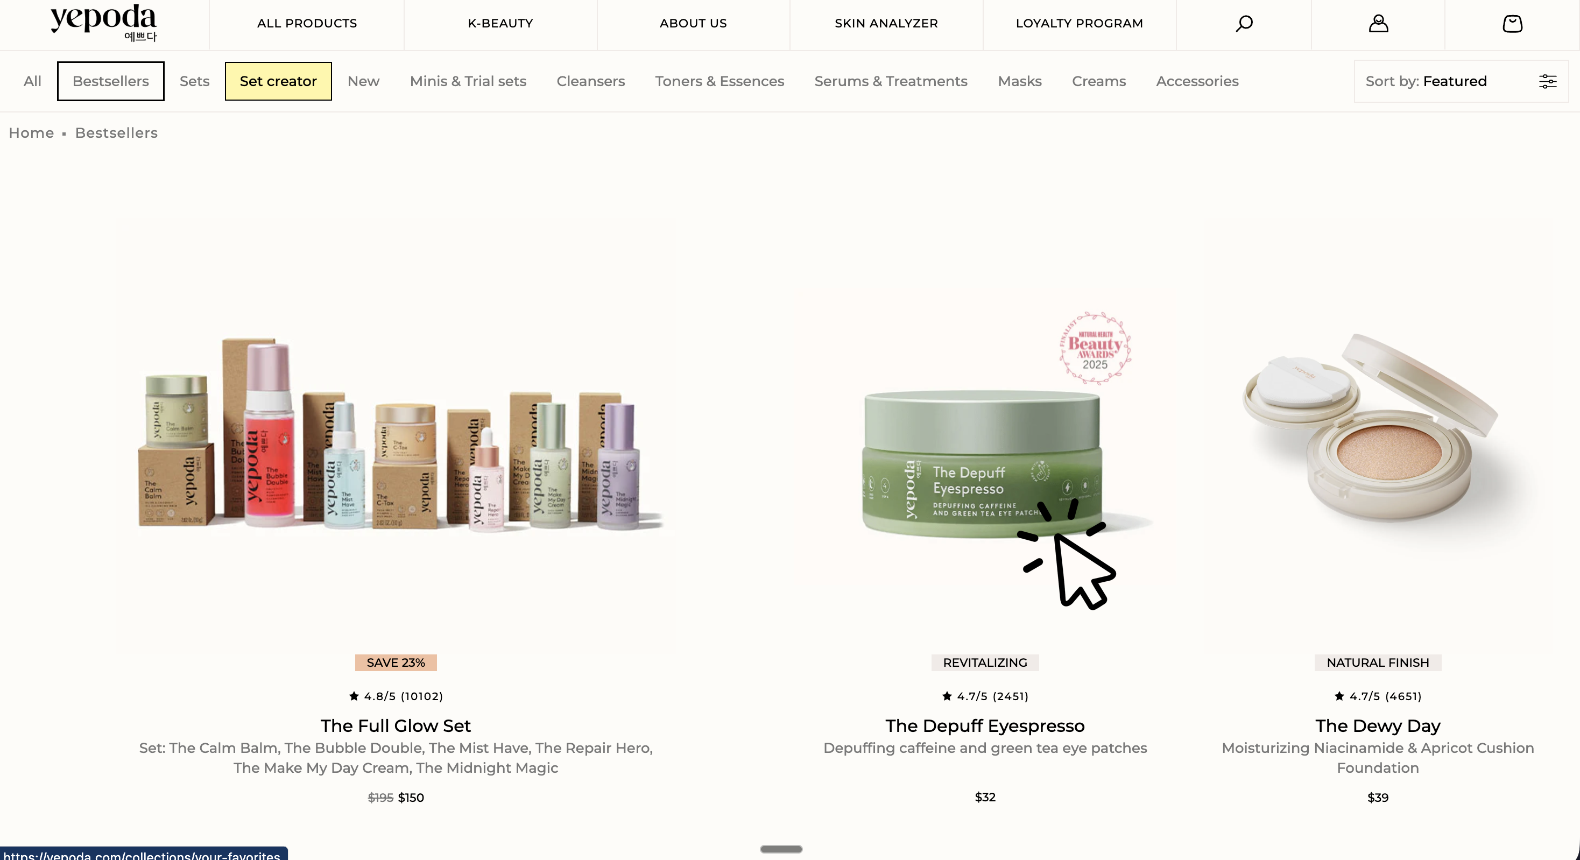
Task: Go to Home breadcrumb link
Action: [31, 133]
